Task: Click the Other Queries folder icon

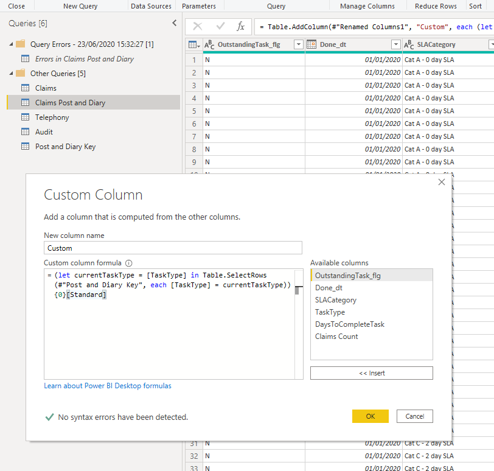Action: (21, 73)
